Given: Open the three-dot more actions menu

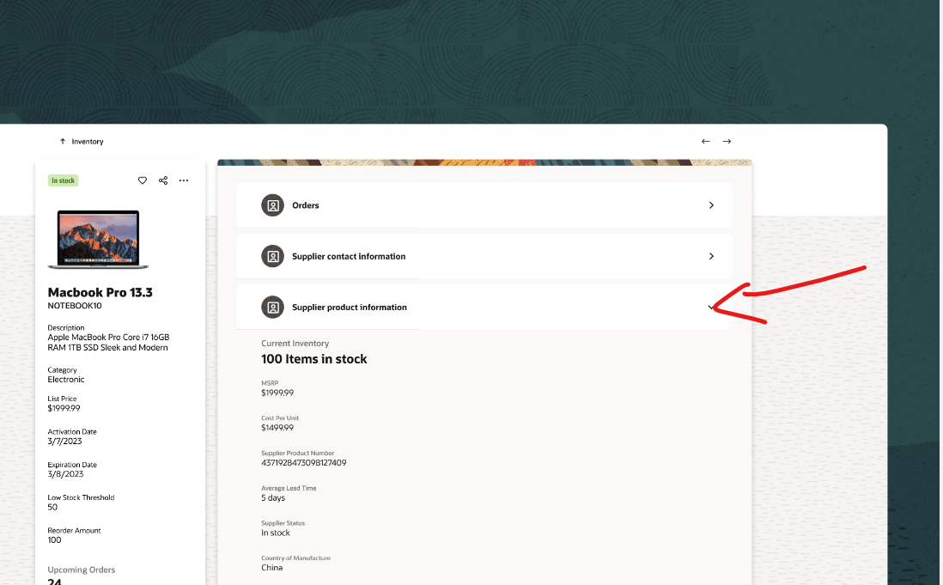Looking at the screenshot, I should click(183, 180).
